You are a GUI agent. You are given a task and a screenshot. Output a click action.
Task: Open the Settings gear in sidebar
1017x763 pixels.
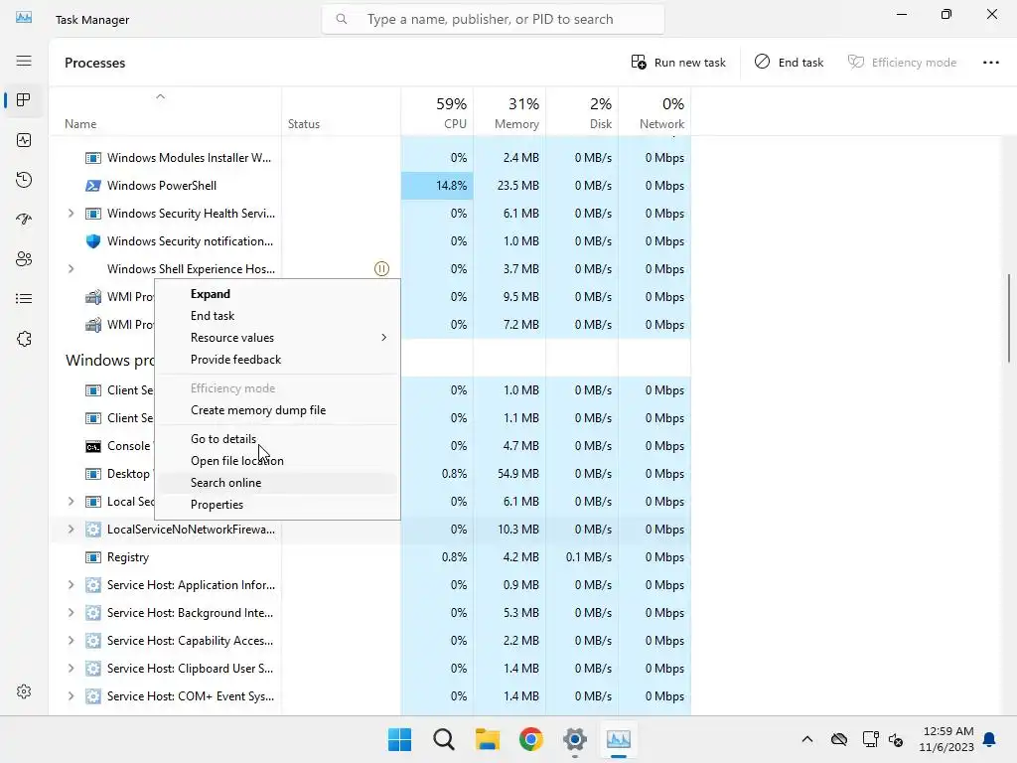[24, 691]
